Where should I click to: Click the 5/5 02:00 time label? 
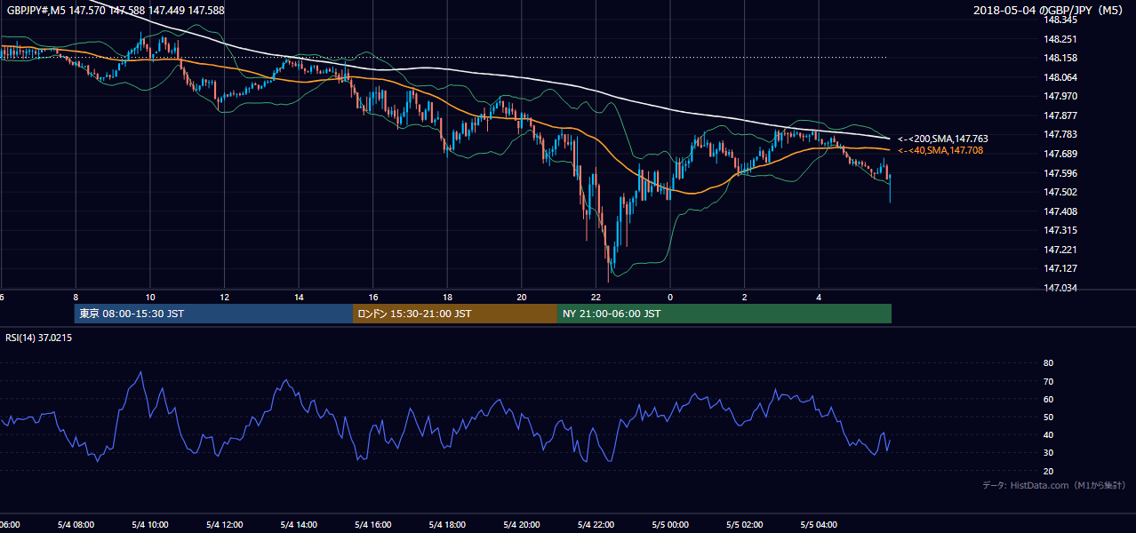coord(744,525)
